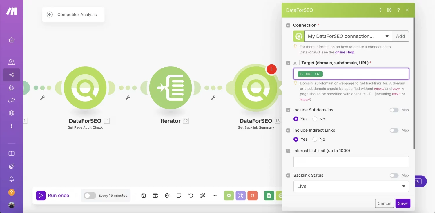Image resolution: width=435 pixels, height=213 pixels.
Task: Click Save in the DataForSEO panel
Action: [403, 203]
